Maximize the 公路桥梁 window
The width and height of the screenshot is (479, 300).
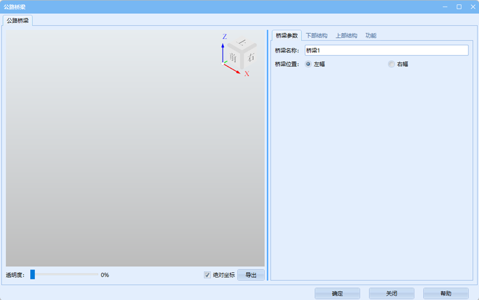459,7
